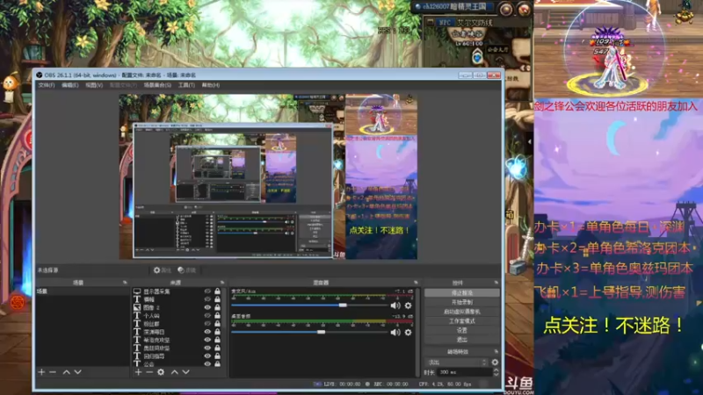Click the 启动虚拟摄像机 button
The height and width of the screenshot is (395, 703).
[x=462, y=312]
